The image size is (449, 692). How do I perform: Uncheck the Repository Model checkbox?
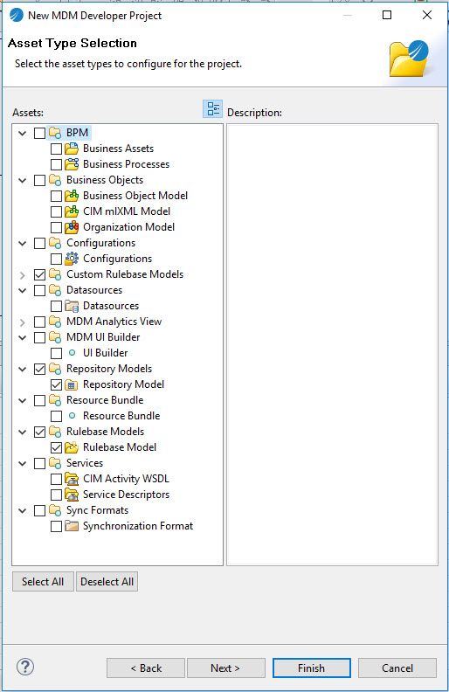(56, 384)
